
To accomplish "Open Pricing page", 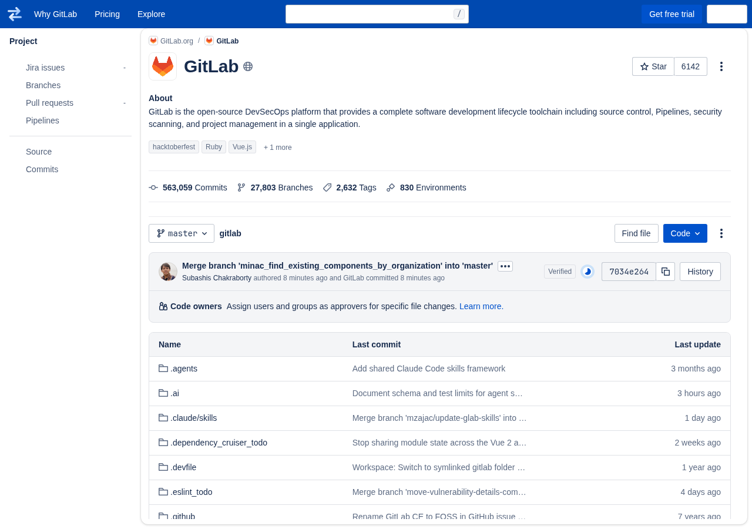I will (x=107, y=14).
